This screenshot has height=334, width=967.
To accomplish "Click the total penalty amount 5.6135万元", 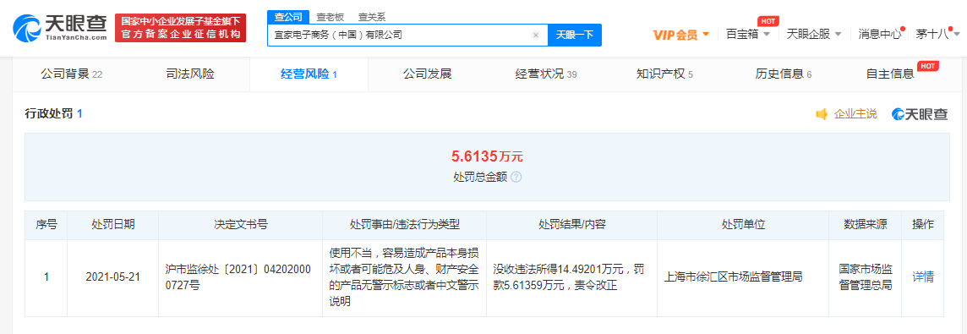I will [487, 156].
